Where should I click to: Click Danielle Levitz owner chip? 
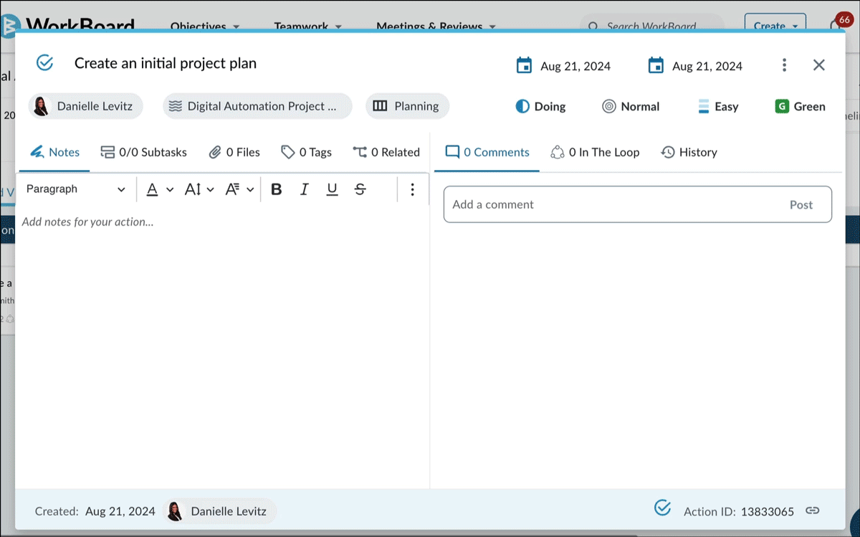click(x=86, y=106)
